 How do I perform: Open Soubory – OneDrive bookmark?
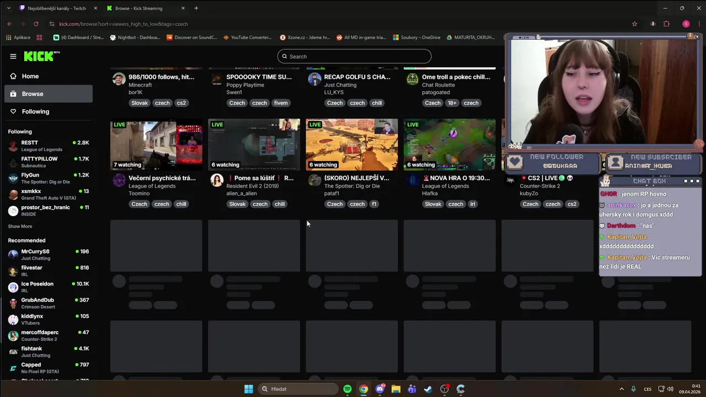(x=416, y=37)
